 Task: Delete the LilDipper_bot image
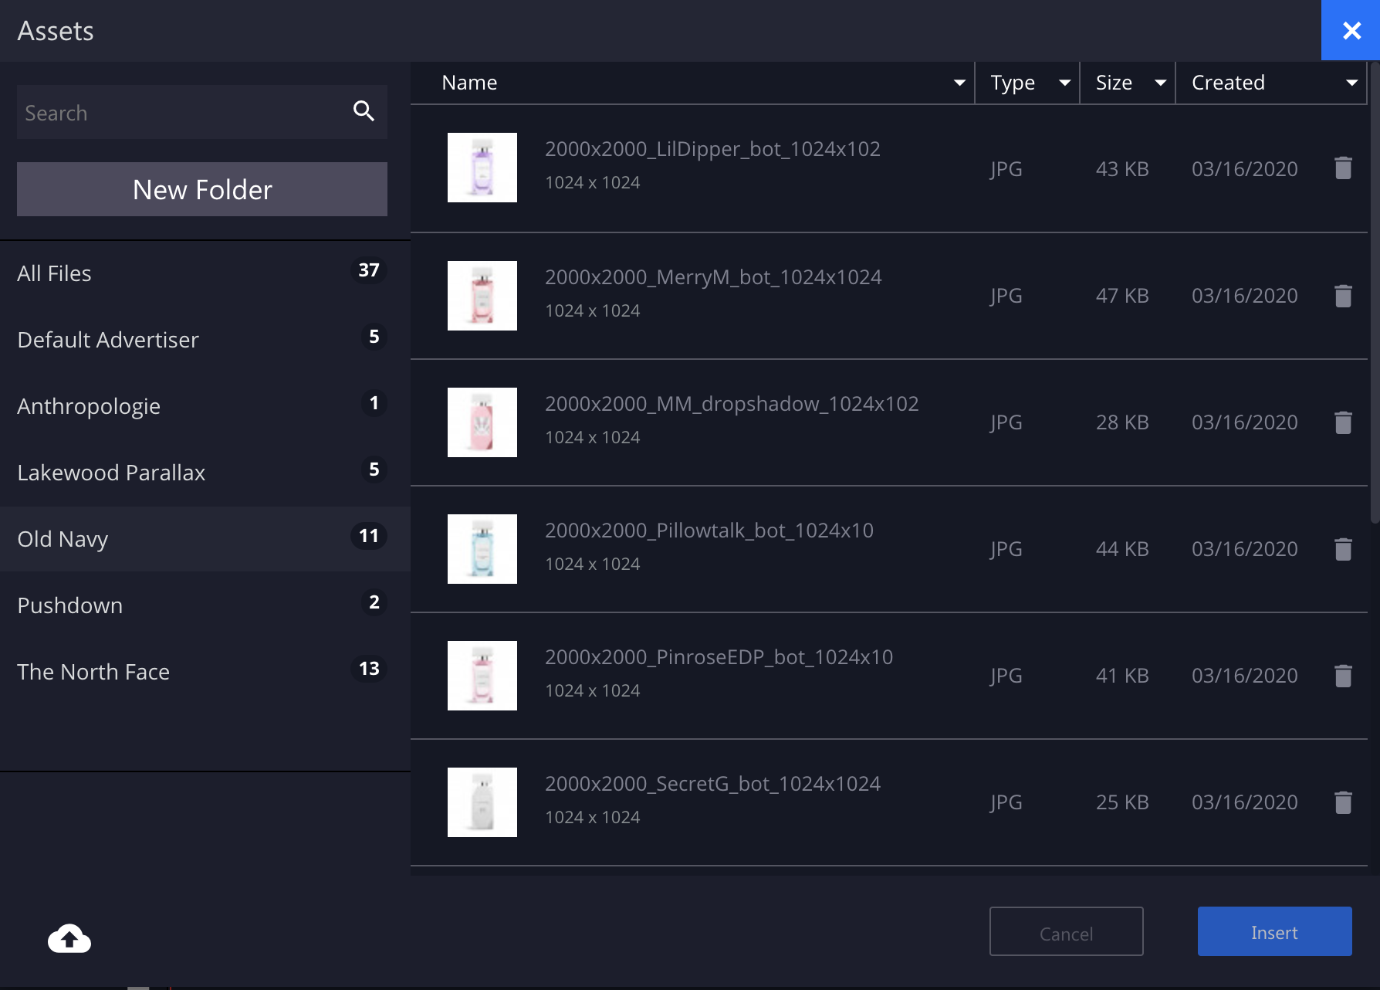pyautogui.click(x=1343, y=168)
